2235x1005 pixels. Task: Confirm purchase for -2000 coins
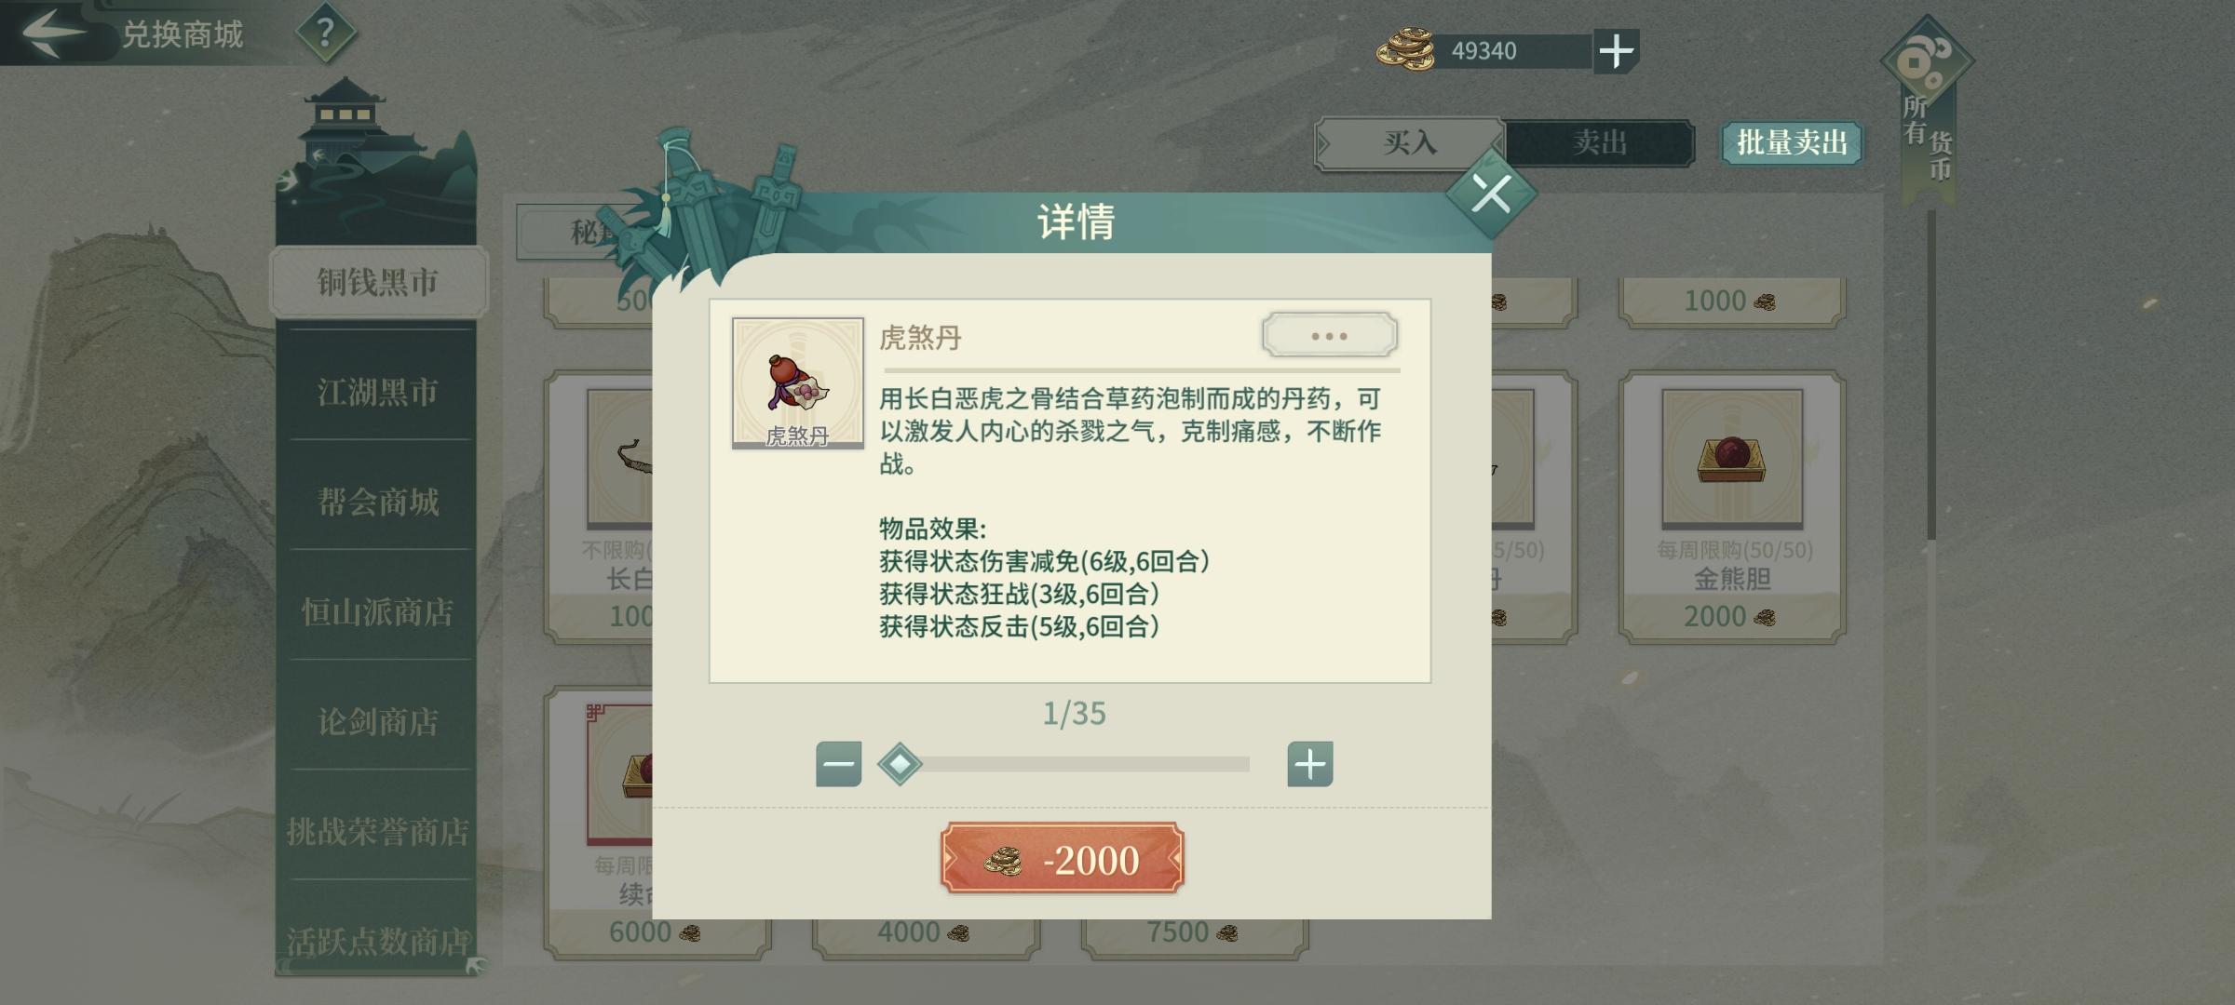(x=1062, y=858)
